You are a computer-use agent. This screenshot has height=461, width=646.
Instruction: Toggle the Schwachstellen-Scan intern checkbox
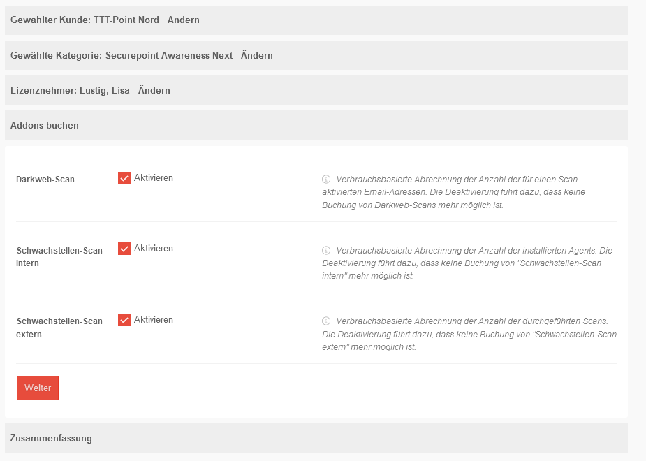pos(124,249)
